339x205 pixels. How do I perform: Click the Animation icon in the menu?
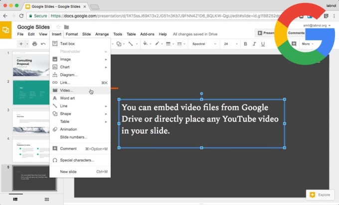click(55, 129)
